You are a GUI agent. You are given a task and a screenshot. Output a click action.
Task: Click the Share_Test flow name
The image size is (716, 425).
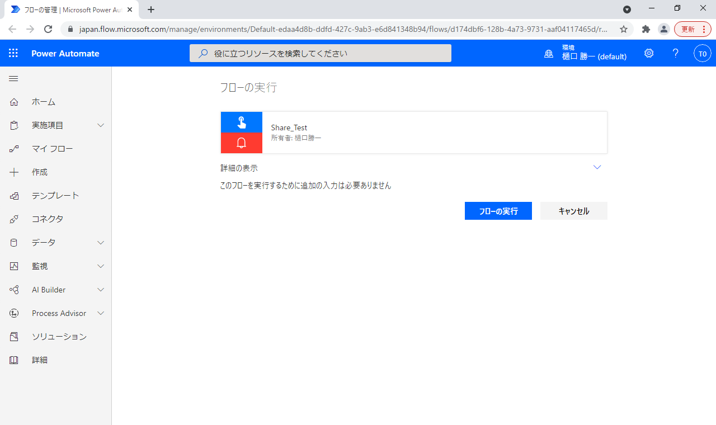(289, 127)
